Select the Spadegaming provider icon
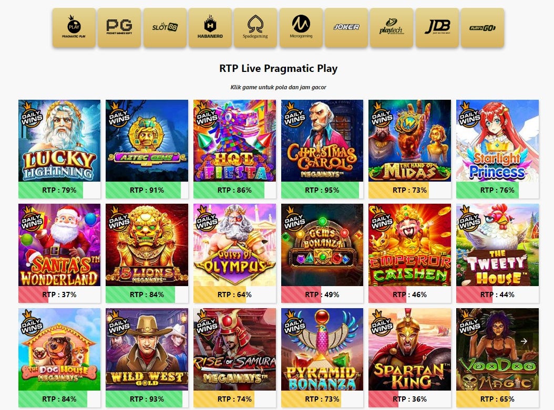Screen dimensions: 554x410 point(255,27)
